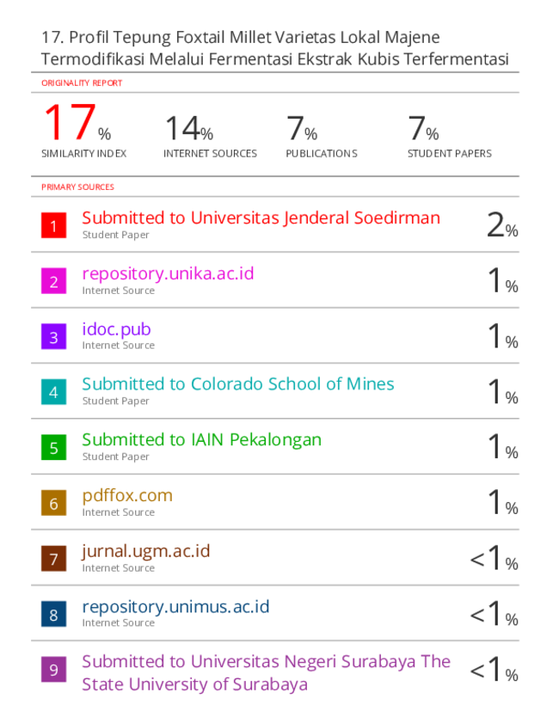Click the 17% similarity index value

point(77,122)
